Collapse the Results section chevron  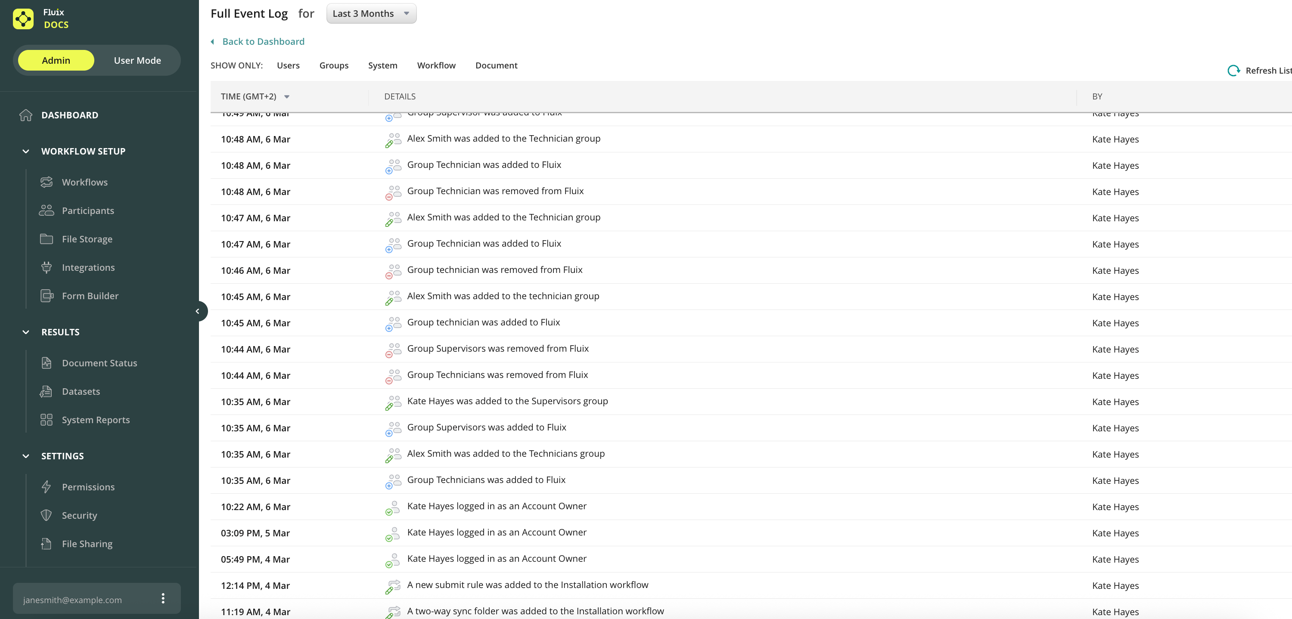[26, 332]
